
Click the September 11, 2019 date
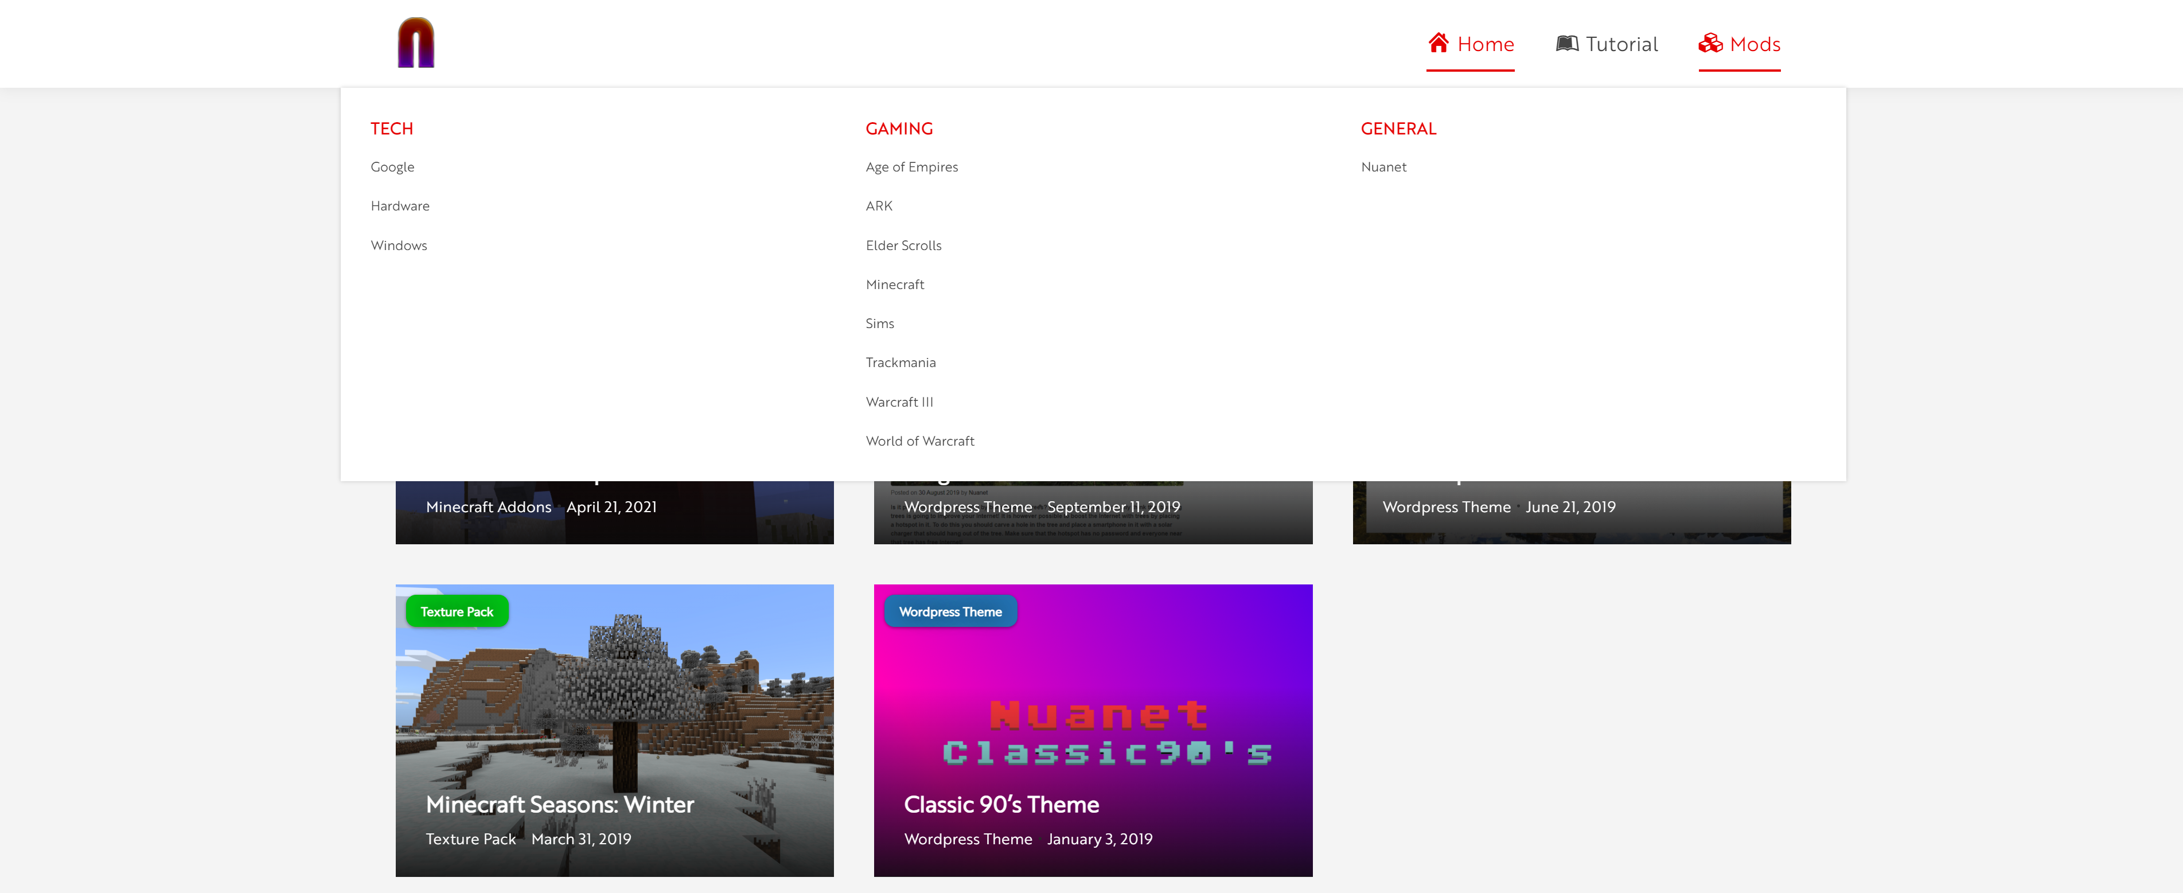[x=1113, y=508]
